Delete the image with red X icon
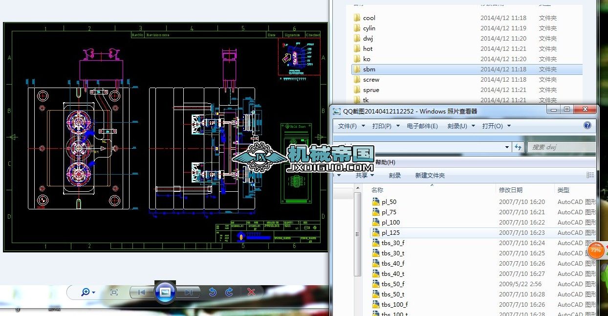 (251, 292)
